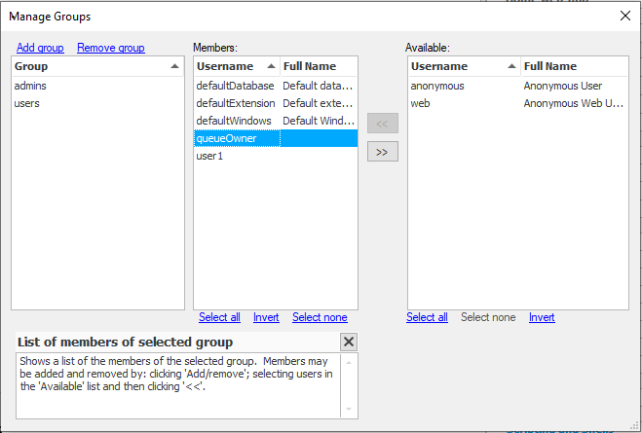Select web user in Available list
The height and width of the screenshot is (433, 642).
coord(420,103)
